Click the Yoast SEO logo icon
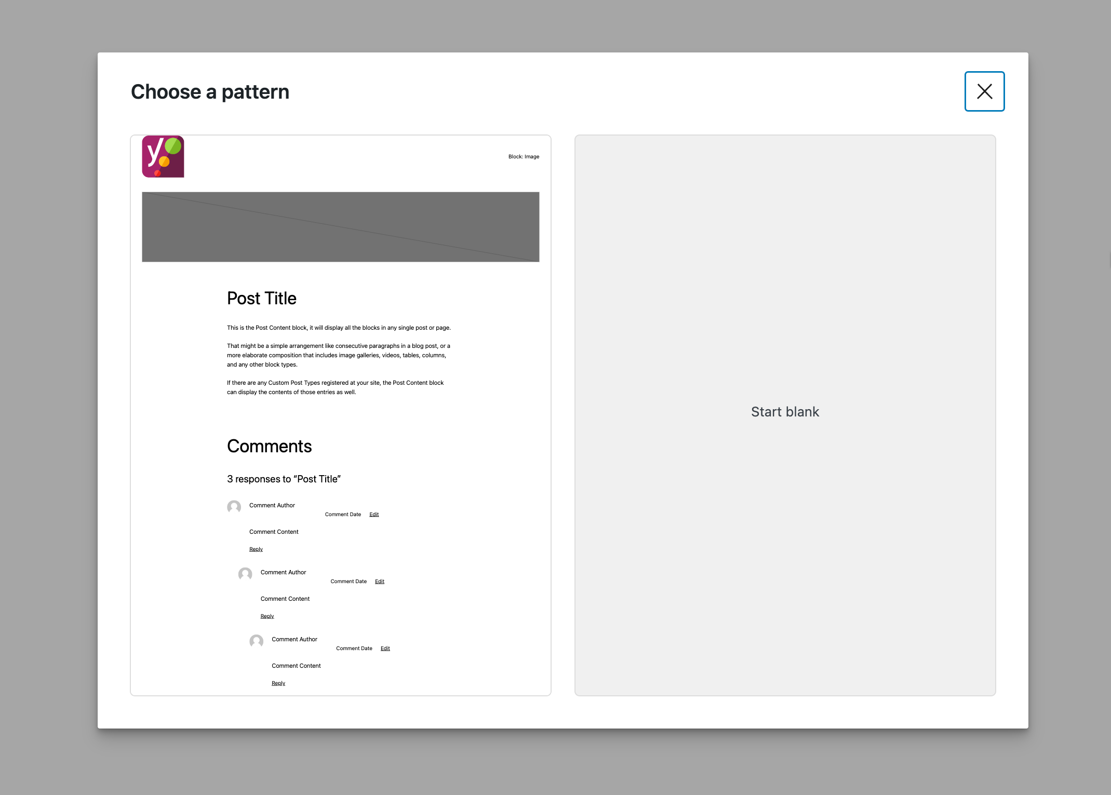The image size is (1111, 795). pyautogui.click(x=163, y=156)
